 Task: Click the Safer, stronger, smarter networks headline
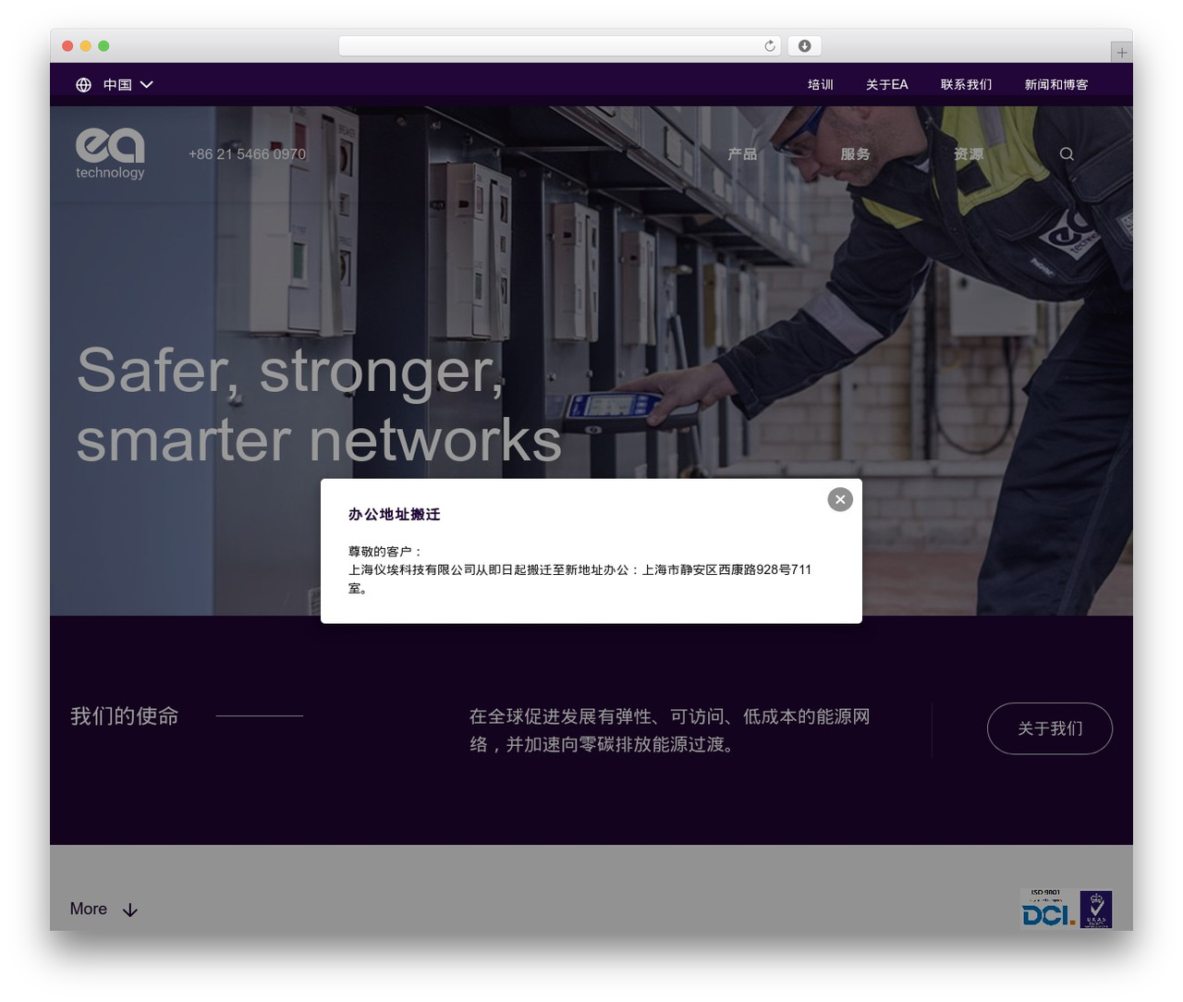(x=319, y=405)
